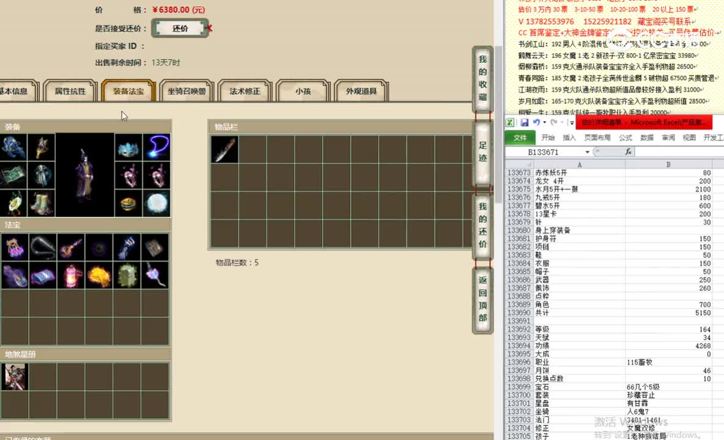Open the Excel 公式 ribbon tab
724x440 pixels.
tap(625, 137)
